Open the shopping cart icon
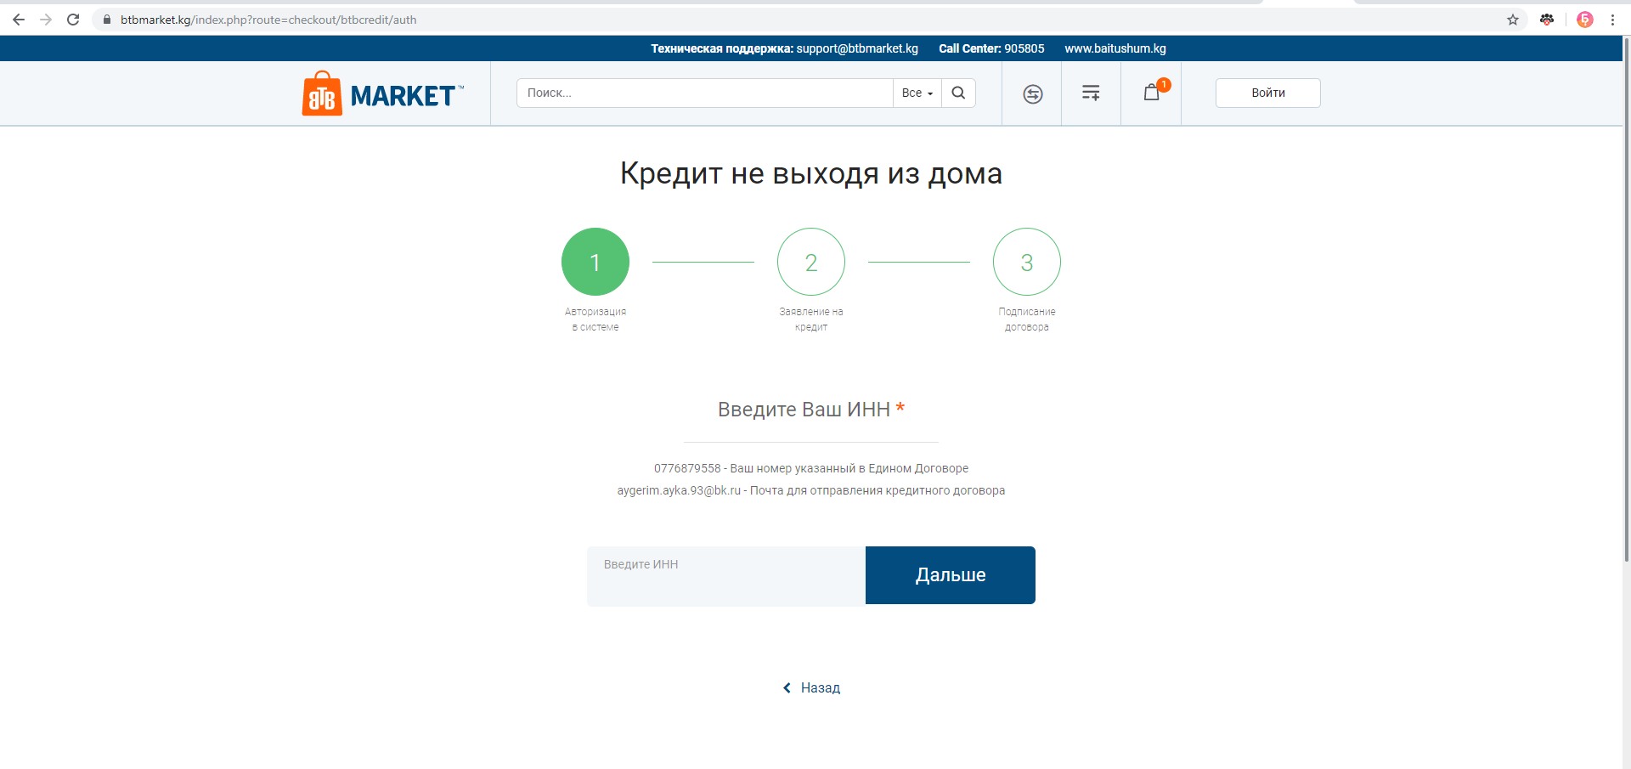 (1152, 93)
